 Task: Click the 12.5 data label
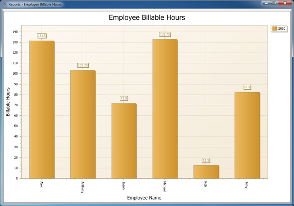click(x=206, y=160)
